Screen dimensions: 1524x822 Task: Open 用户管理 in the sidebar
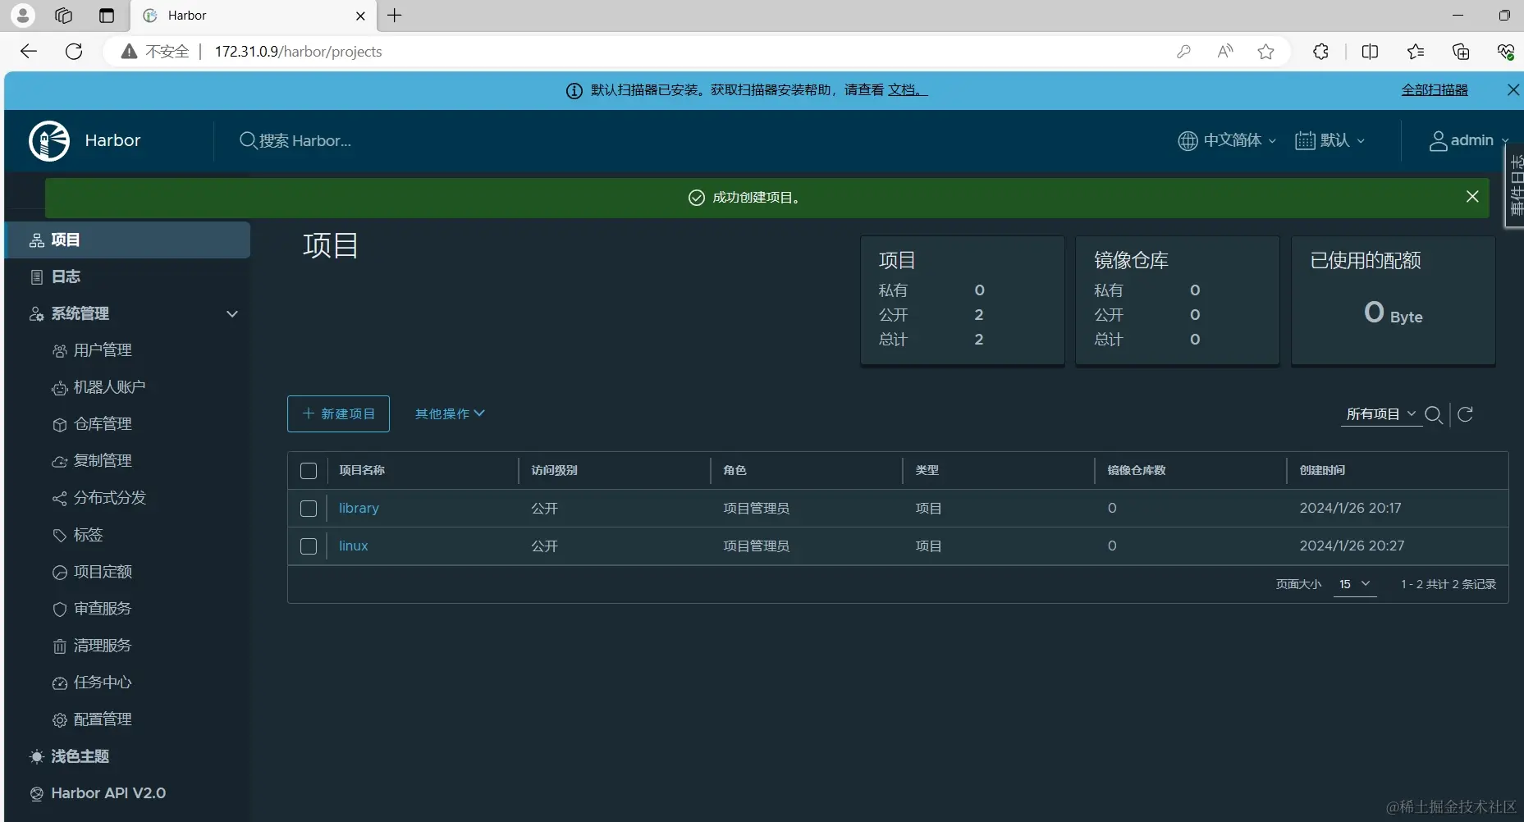coord(103,350)
